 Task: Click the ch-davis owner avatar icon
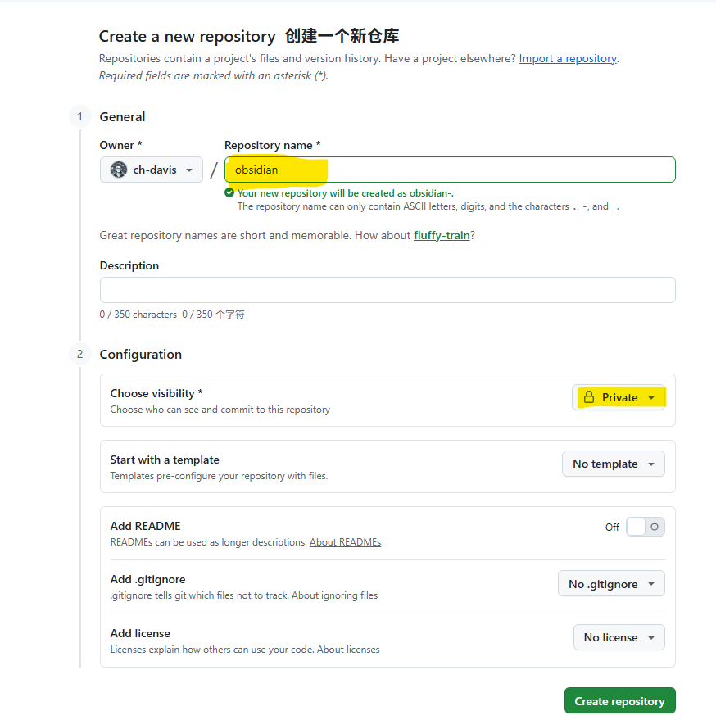(x=119, y=170)
